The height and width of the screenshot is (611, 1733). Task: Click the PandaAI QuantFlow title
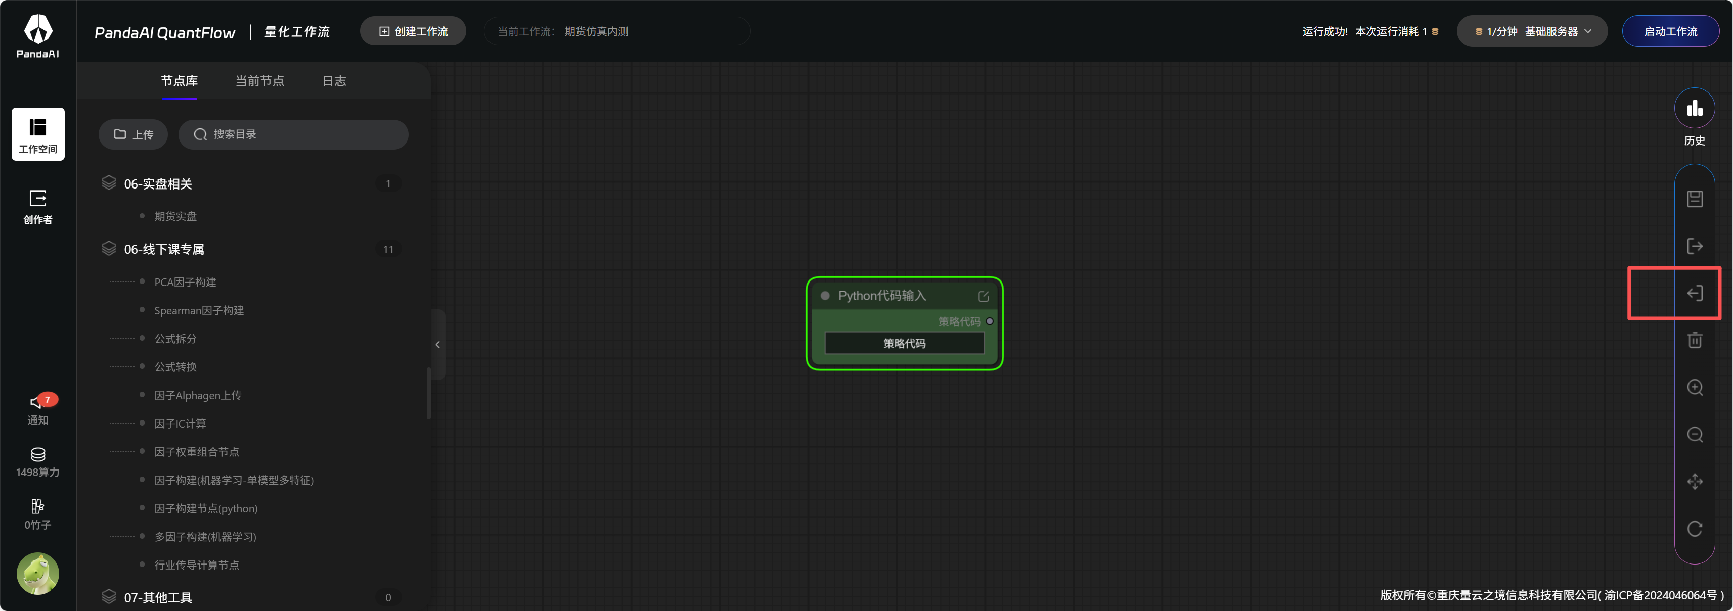[x=165, y=32]
